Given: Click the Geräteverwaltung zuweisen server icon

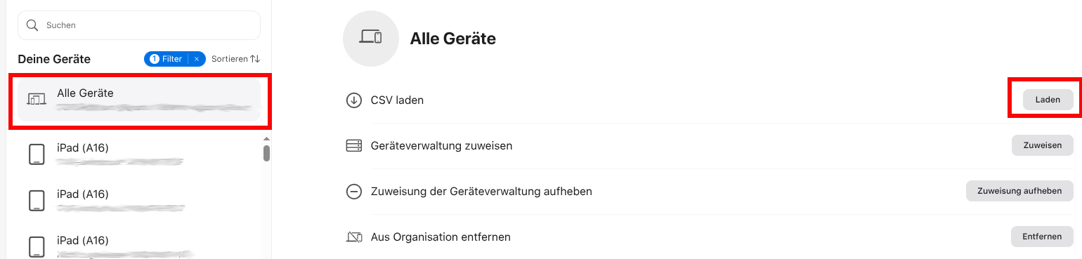Looking at the screenshot, I should click(x=353, y=146).
